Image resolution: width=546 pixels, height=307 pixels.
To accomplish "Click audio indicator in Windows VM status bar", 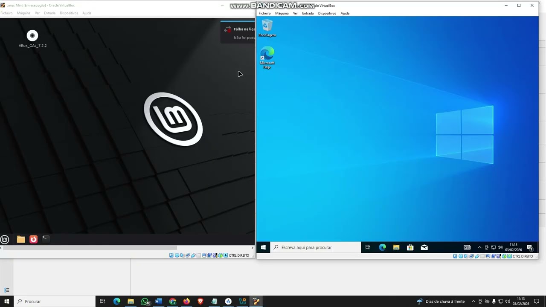I will (x=466, y=256).
